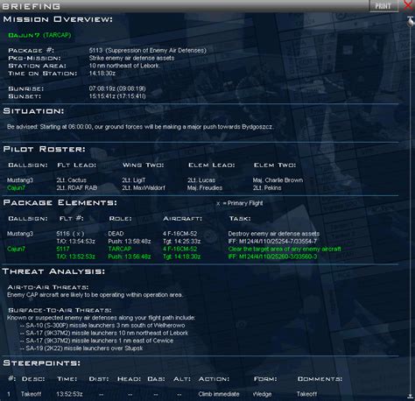Click wing two '2Lt. MaxWaldorf'

144,187
